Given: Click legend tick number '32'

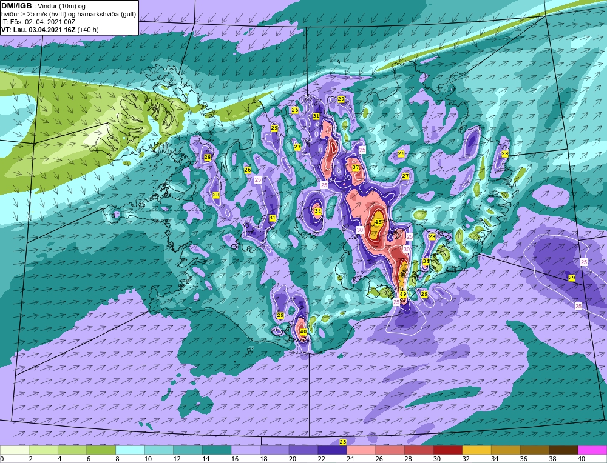Looking at the screenshot, I should pyautogui.click(x=466, y=459).
